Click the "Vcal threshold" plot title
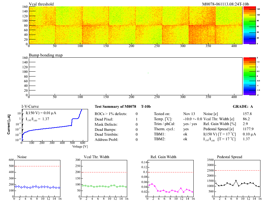Viewport: 272px width, 204px height. [x=41, y=4]
